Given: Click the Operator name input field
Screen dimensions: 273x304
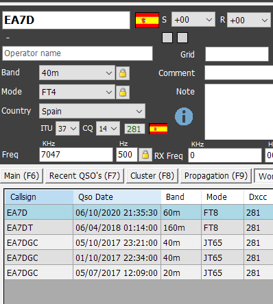Looking at the screenshot, I should [78, 53].
